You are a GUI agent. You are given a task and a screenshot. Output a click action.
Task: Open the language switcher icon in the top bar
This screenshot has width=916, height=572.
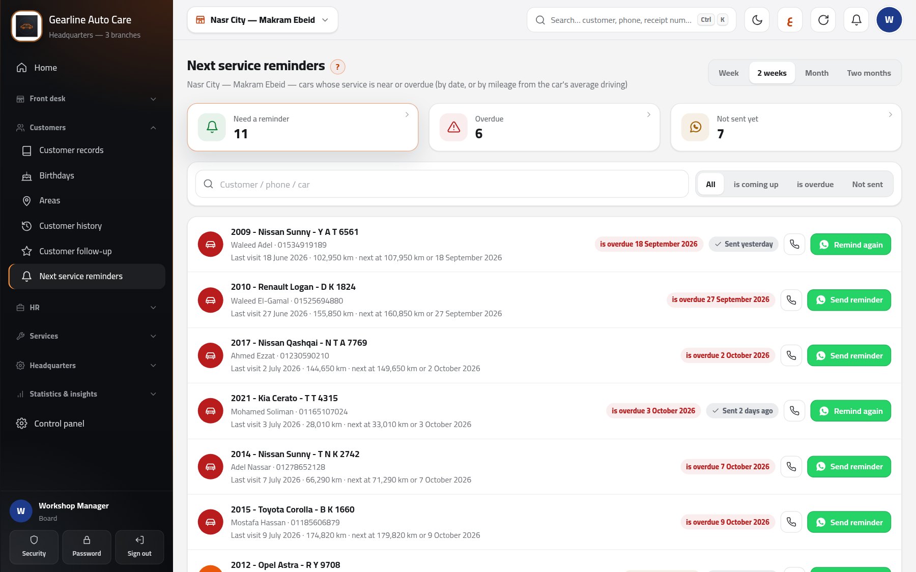pyautogui.click(x=790, y=20)
